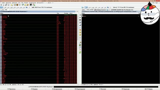
Task: Click the Alt+F4 Выход button
Action: [148, 89]
